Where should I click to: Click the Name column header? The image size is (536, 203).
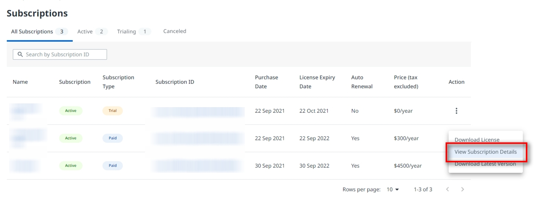20,82
